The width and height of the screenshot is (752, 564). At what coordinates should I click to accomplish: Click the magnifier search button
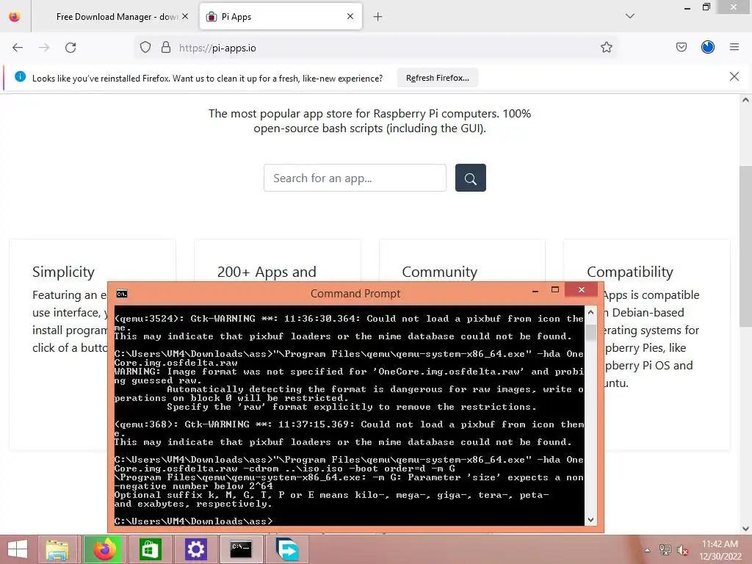pyautogui.click(x=471, y=178)
